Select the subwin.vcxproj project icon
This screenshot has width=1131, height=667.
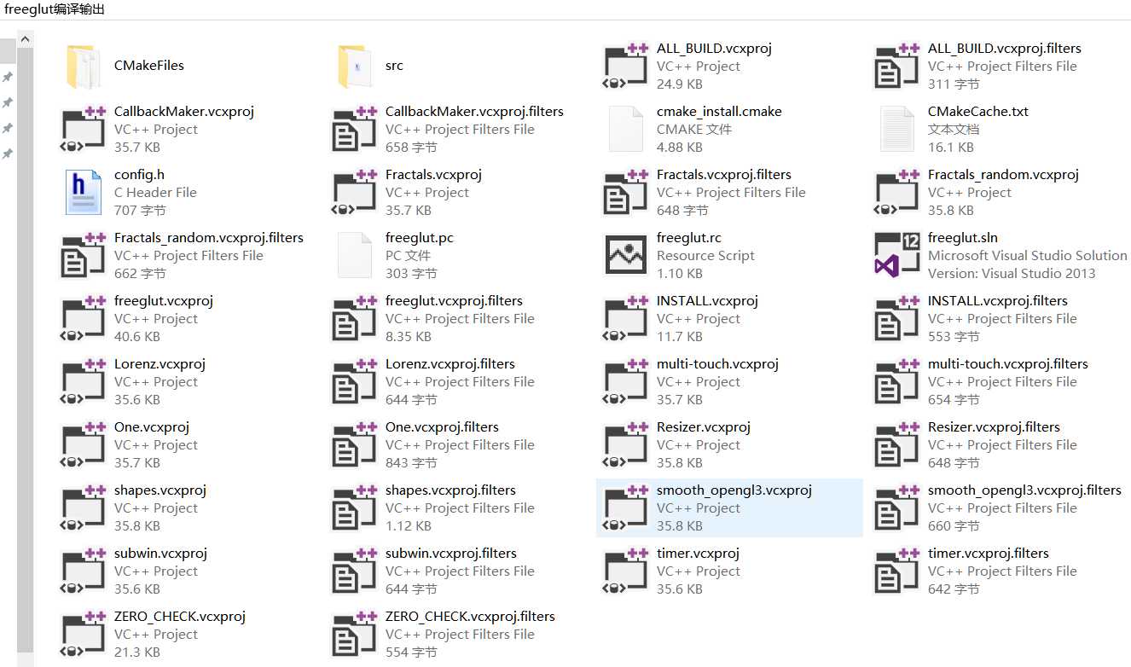click(84, 571)
